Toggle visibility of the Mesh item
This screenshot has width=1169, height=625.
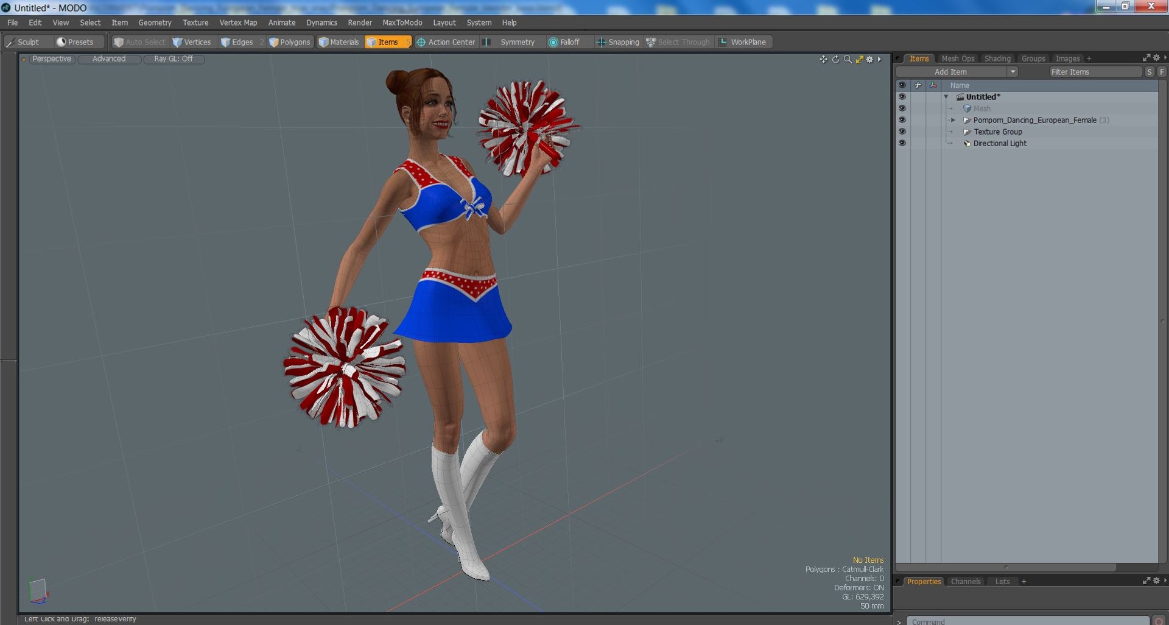pos(902,108)
